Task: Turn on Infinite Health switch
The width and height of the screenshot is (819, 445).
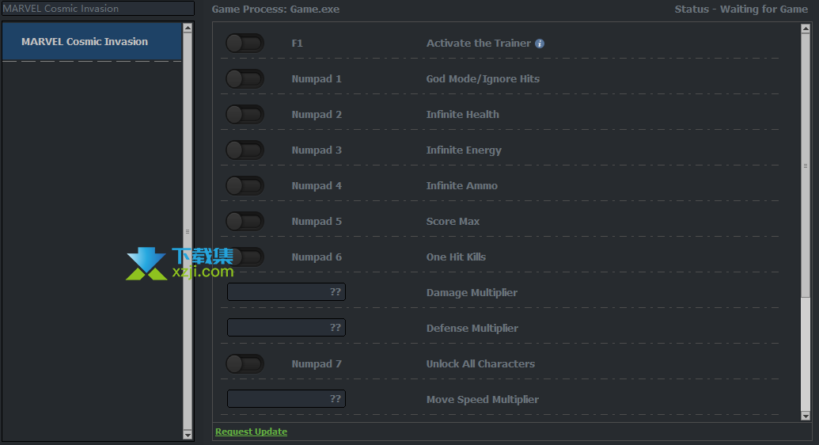Action: tap(245, 115)
